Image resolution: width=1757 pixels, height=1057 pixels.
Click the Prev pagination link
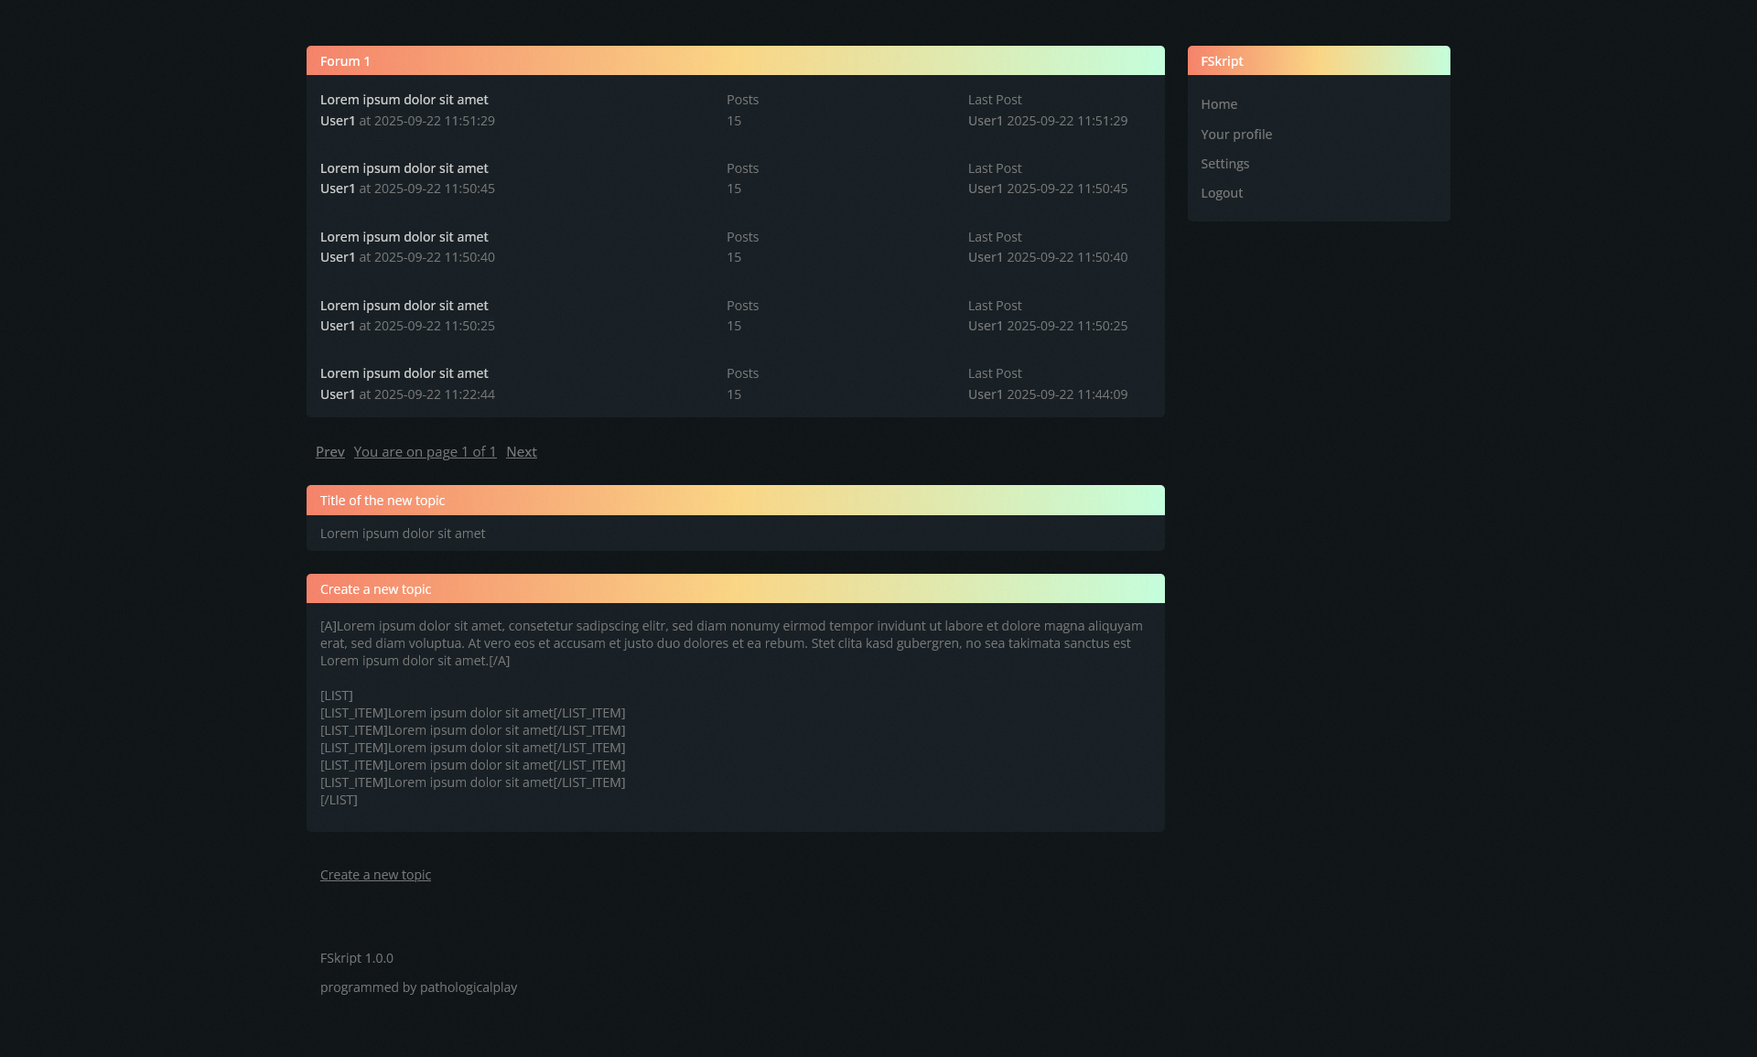329,452
